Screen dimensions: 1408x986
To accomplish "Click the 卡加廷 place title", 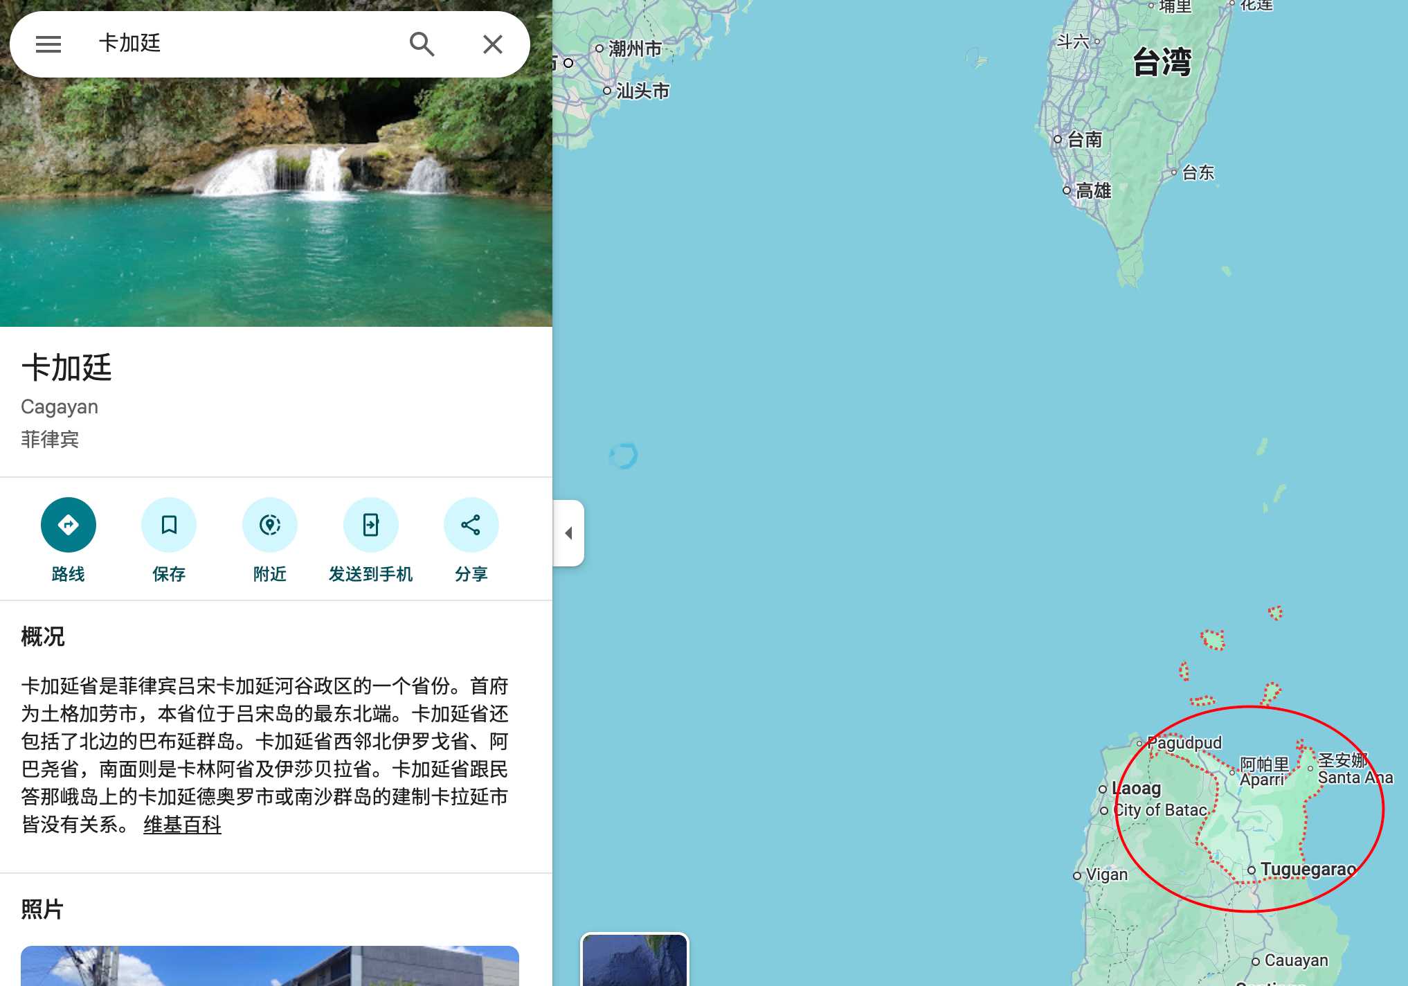I will point(66,367).
